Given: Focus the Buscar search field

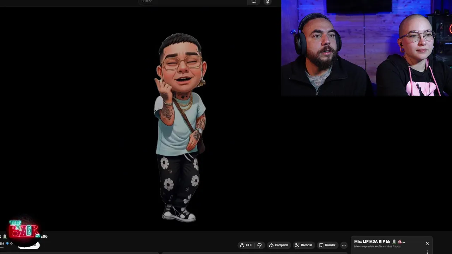Looking at the screenshot, I should 192,2.
